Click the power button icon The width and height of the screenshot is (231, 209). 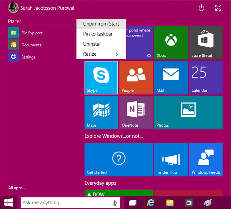tap(201, 8)
